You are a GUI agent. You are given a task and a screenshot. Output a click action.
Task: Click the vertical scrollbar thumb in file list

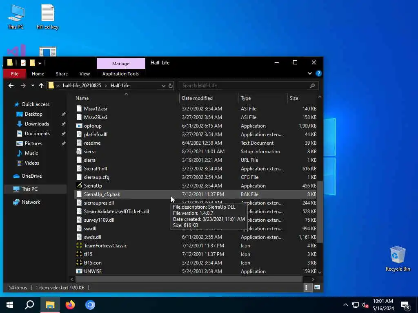tap(320, 212)
